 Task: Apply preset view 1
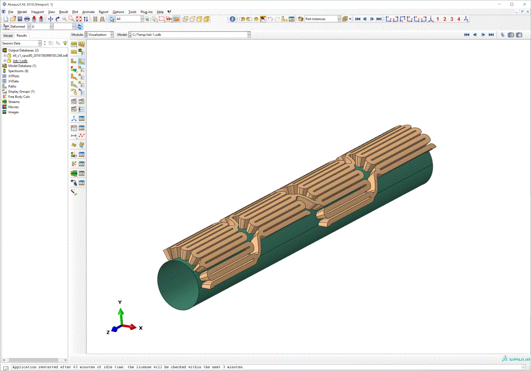tap(438, 19)
